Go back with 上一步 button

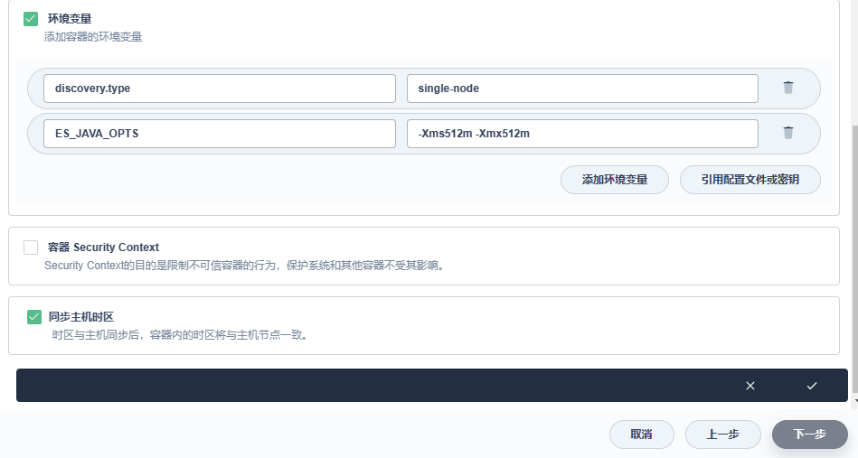coord(722,435)
